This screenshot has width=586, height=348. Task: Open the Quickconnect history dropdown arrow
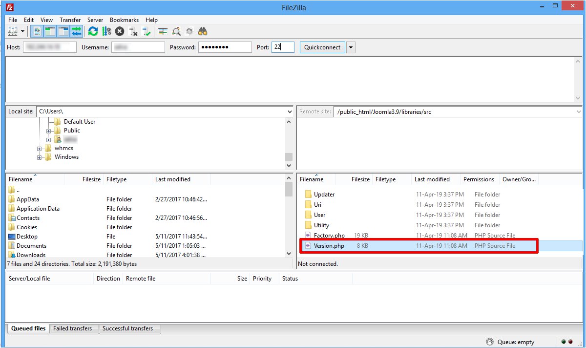pos(351,47)
